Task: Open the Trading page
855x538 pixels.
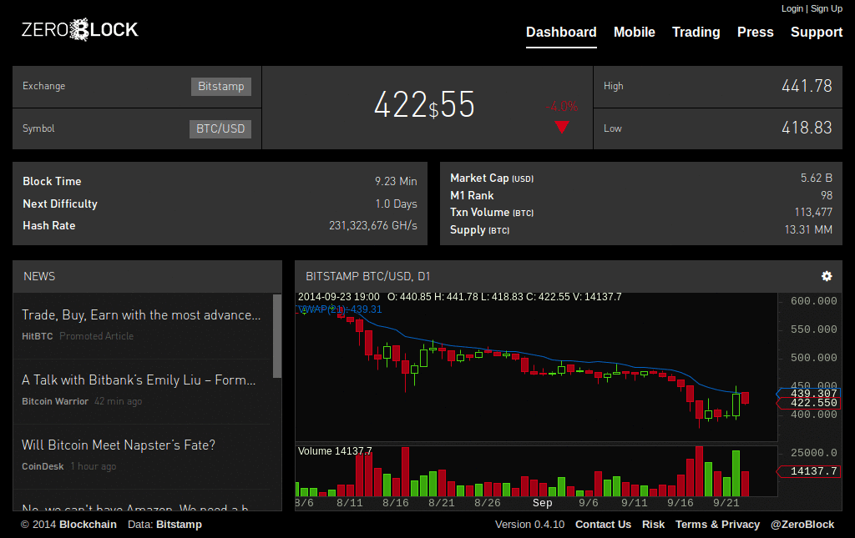Action: pyautogui.click(x=696, y=33)
